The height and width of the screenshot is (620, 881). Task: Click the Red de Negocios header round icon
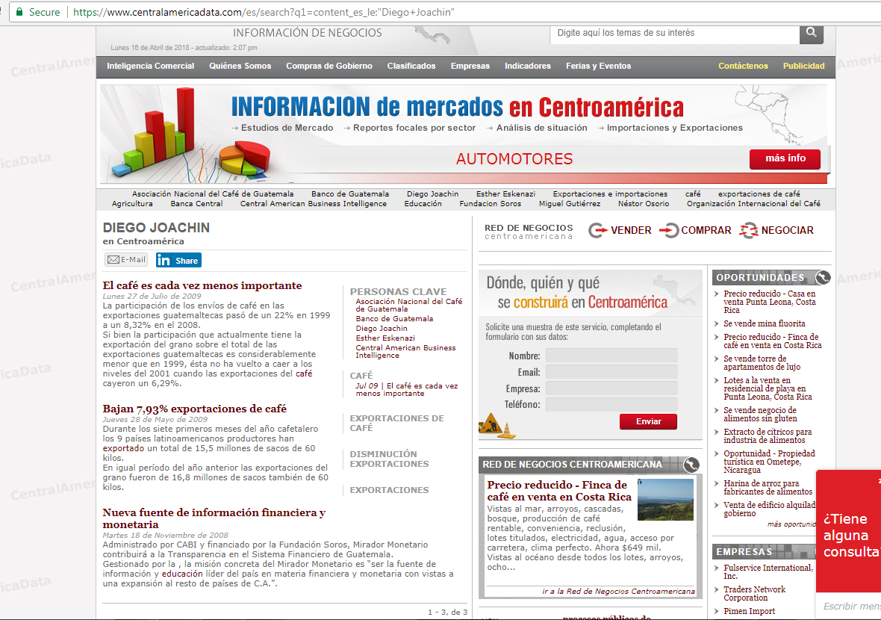click(691, 465)
